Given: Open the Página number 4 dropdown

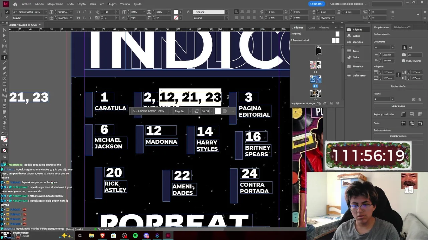Looking at the screenshot, I should pos(392,99).
